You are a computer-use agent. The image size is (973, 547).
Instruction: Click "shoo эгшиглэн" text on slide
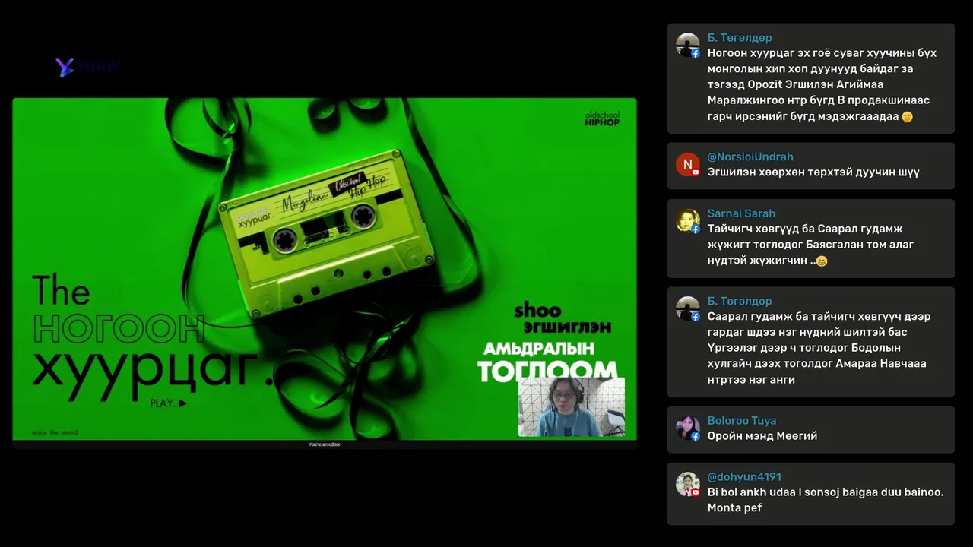coord(563,318)
